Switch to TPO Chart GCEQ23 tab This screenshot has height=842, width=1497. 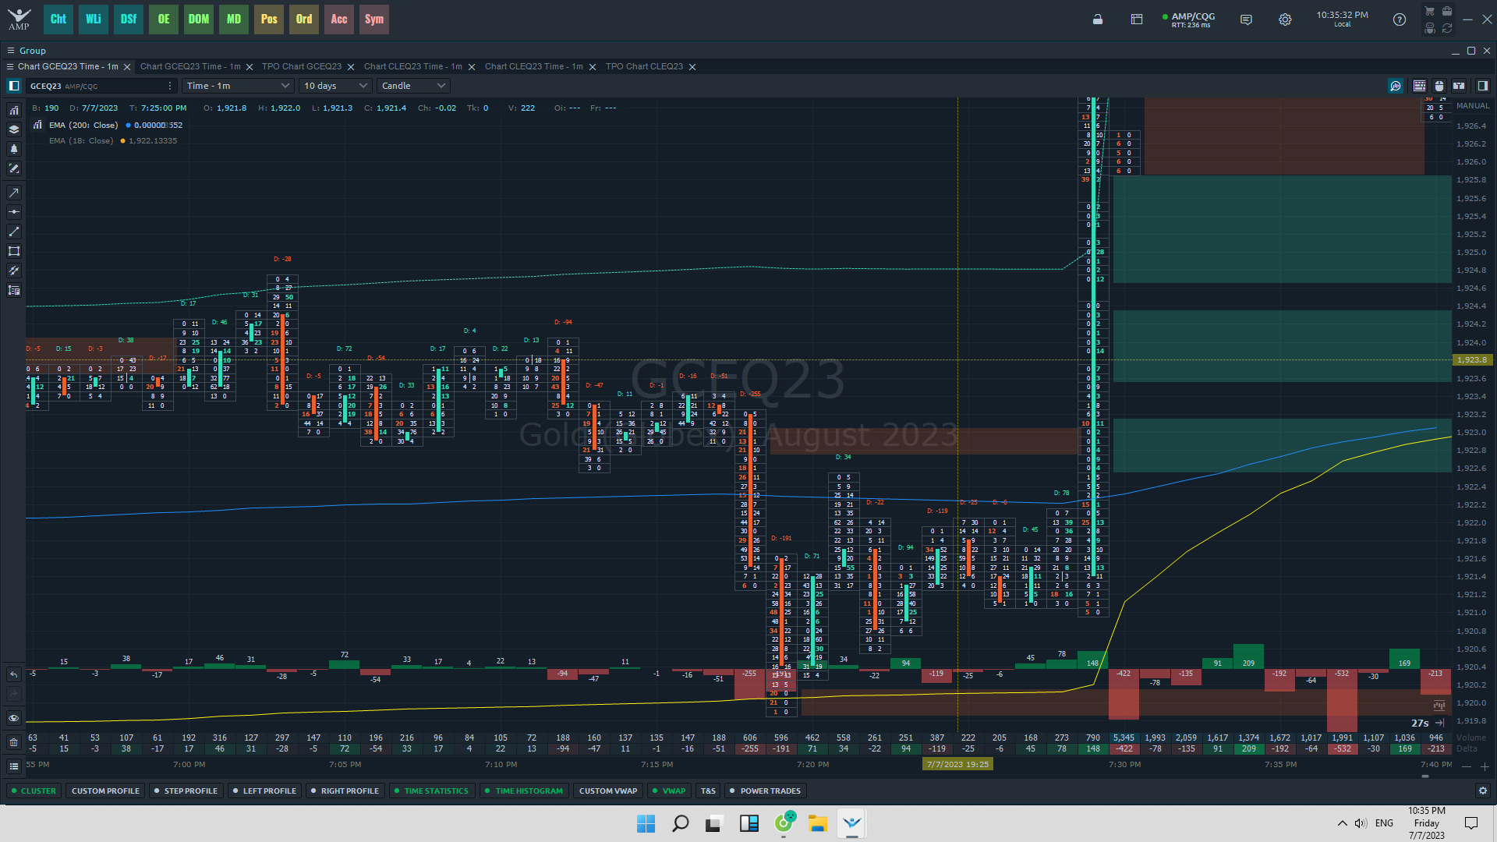(302, 66)
